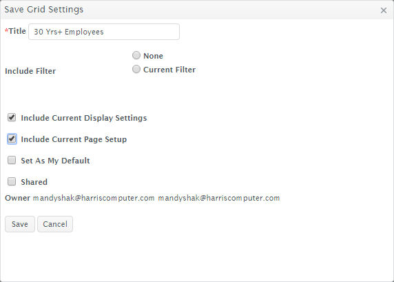Click the "Current Filter" label text
This screenshot has height=282, width=394.
[169, 70]
